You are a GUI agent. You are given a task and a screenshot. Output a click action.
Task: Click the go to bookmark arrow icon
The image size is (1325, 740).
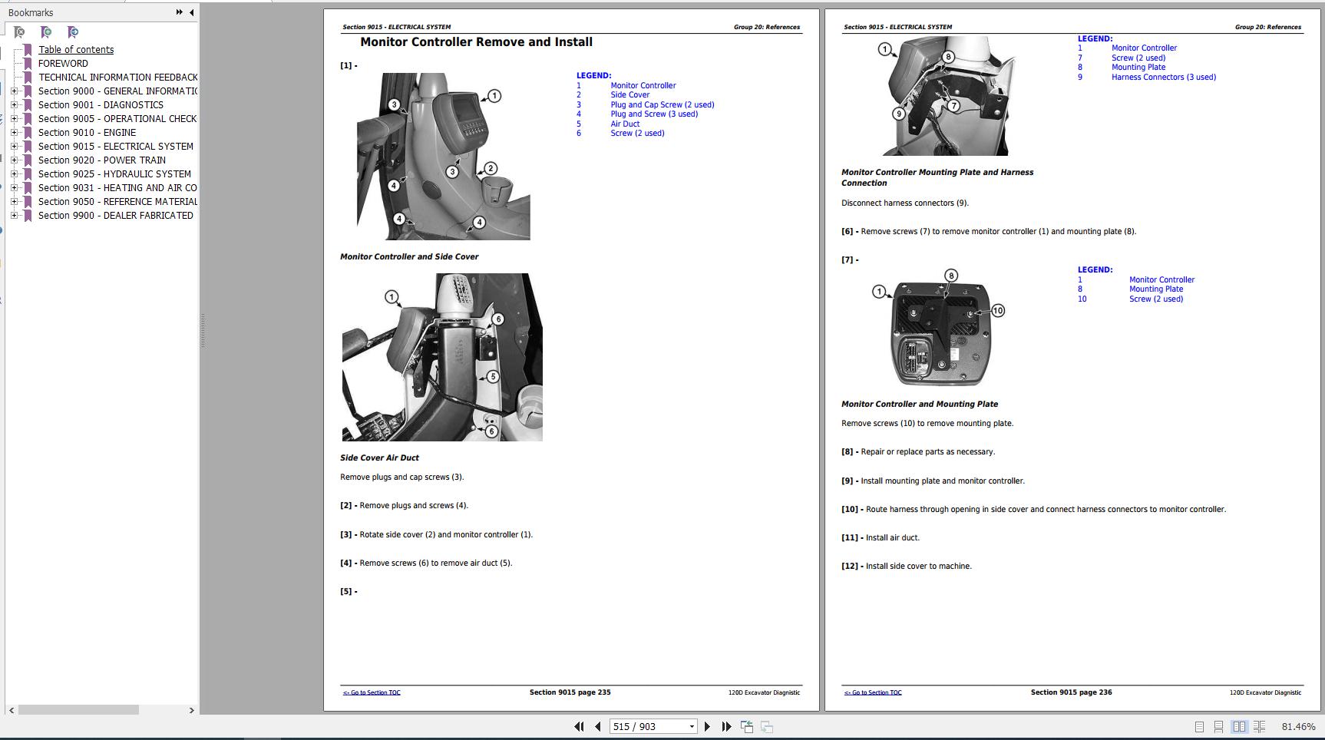[73, 32]
